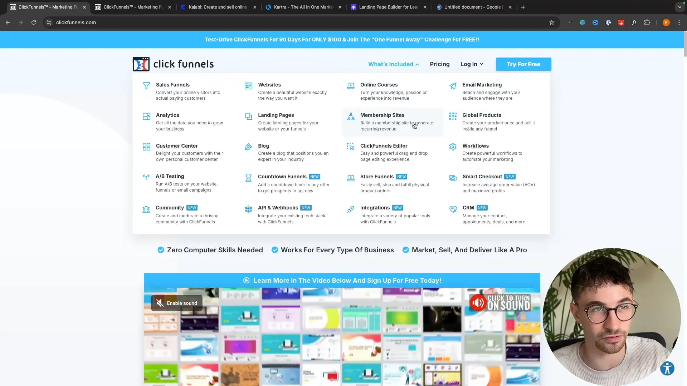Enable sound on the video
The width and height of the screenshot is (687, 386).
[x=177, y=303]
